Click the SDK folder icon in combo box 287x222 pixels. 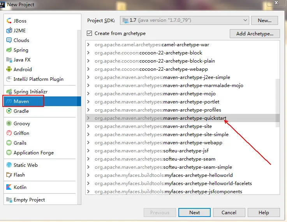pos(125,21)
